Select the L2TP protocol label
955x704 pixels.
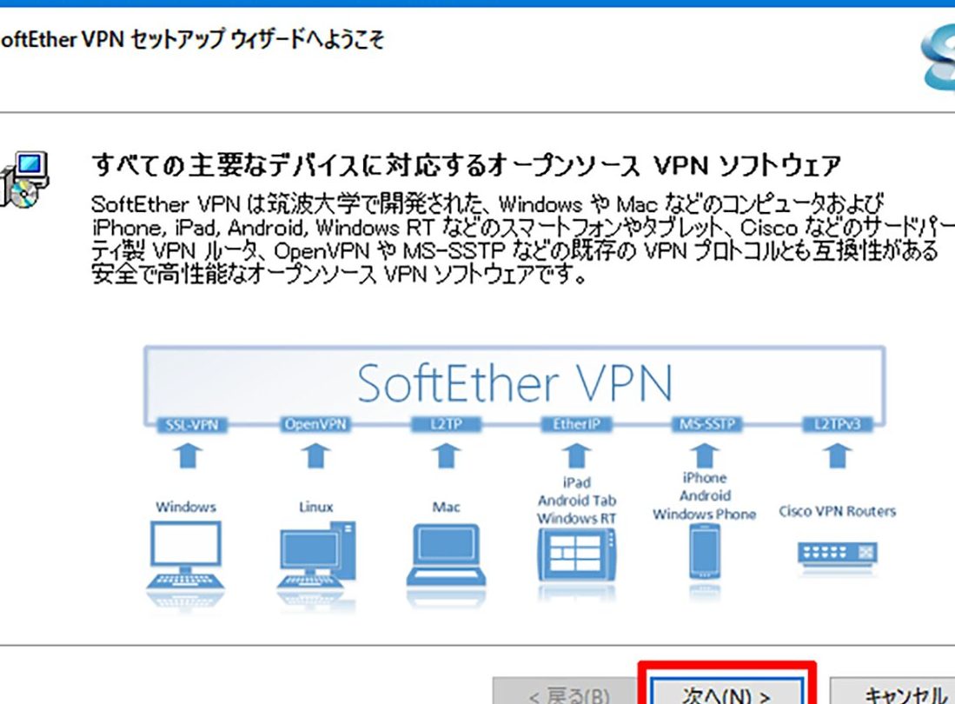pyautogui.click(x=446, y=425)
